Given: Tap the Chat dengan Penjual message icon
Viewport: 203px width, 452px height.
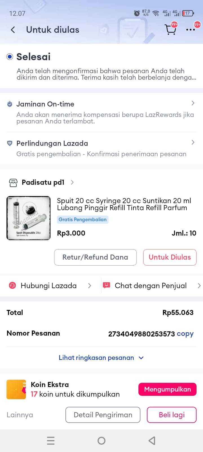Looking at the screenshot, I should click(x=107, y=285).
